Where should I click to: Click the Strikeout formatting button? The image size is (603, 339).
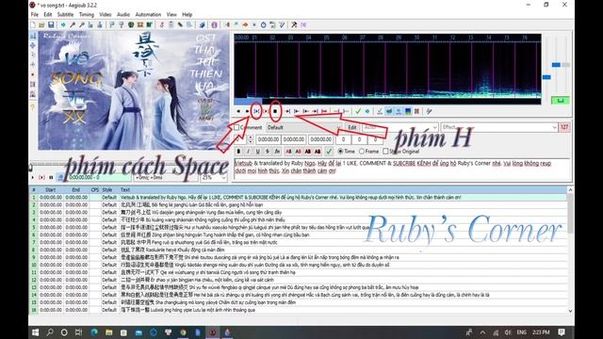click(268, 152)
